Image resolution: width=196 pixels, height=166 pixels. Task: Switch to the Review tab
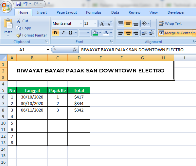[x=134, y=12]
